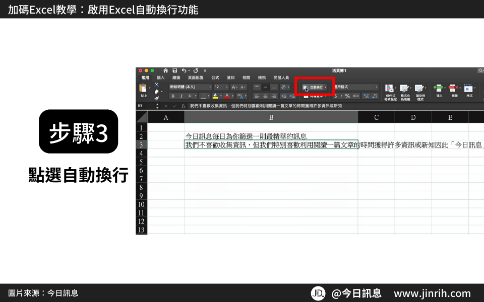Click the 插入 insert cells icon
Image resolution: width=484 pixels, height=302 pixels.
tap(438, 89)
